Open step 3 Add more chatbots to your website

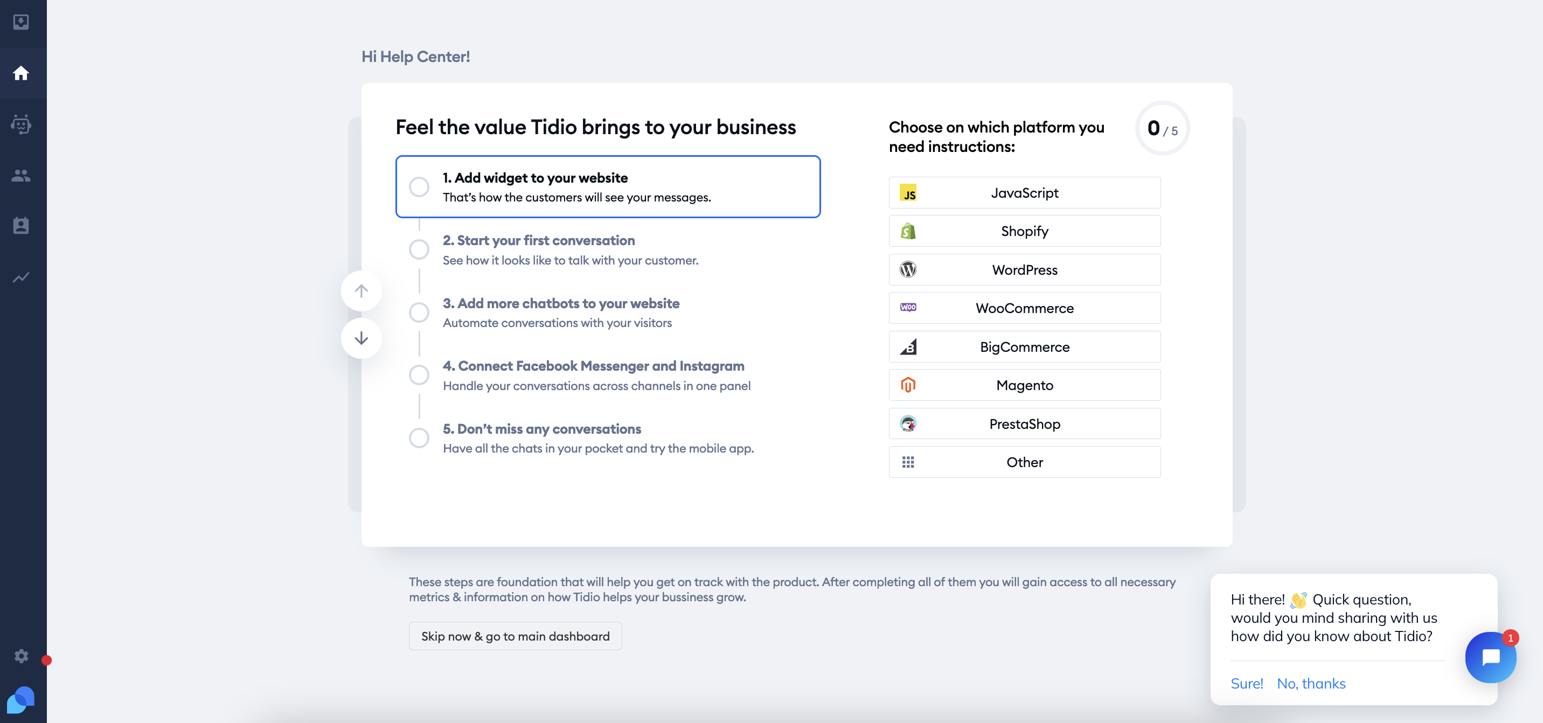[x=608, y=312]
